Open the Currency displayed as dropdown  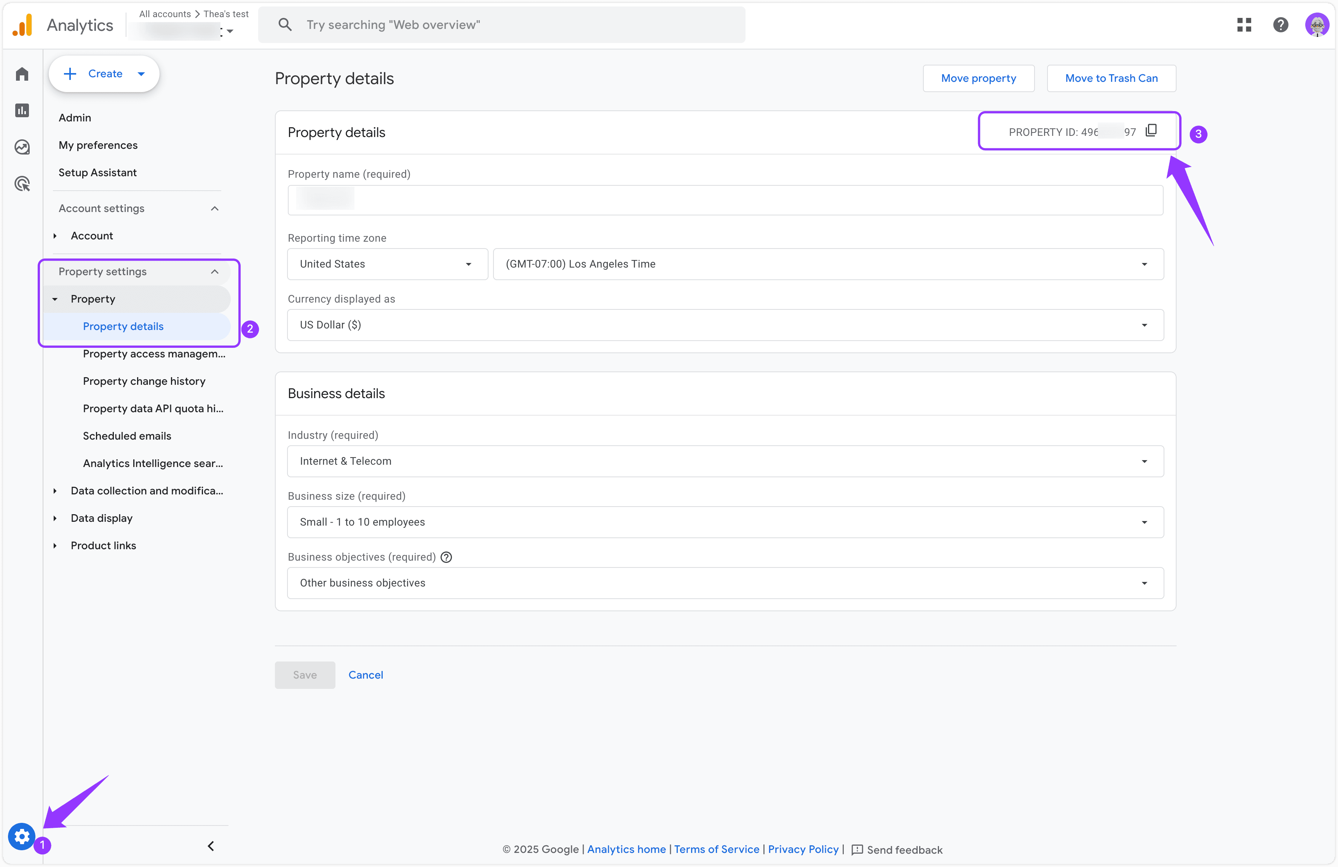pos(725,325)
